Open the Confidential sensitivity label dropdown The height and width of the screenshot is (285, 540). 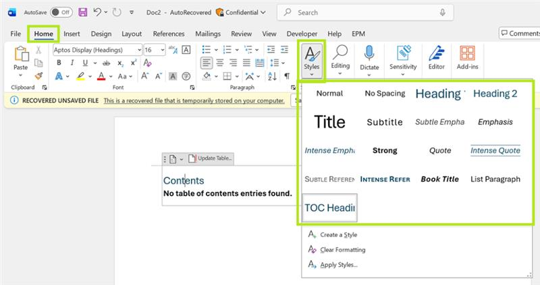241,12
